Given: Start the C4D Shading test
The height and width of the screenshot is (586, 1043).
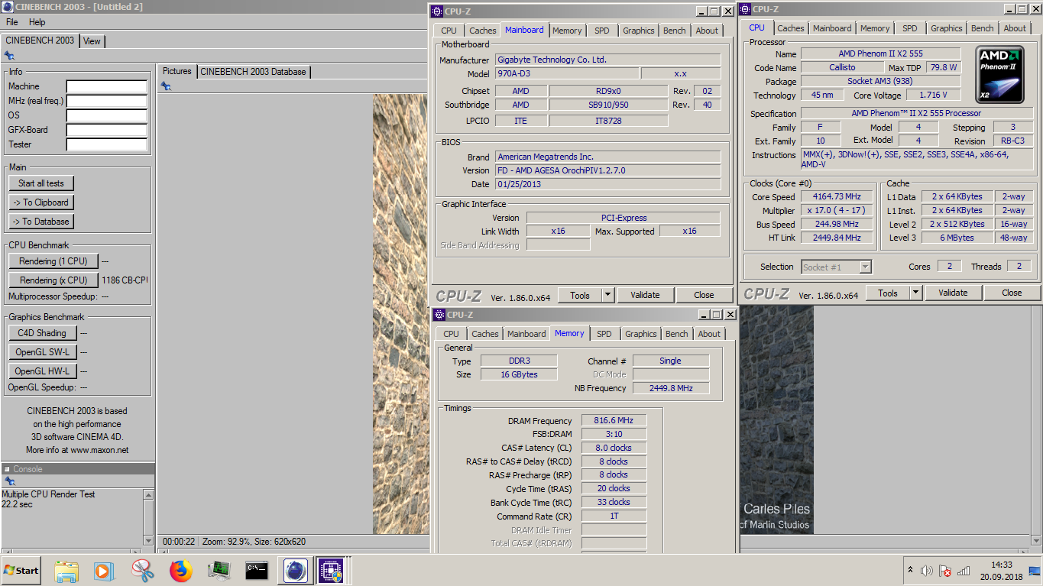Looking at the screenshot, I should pyautogui.click(x=43, y=333).
